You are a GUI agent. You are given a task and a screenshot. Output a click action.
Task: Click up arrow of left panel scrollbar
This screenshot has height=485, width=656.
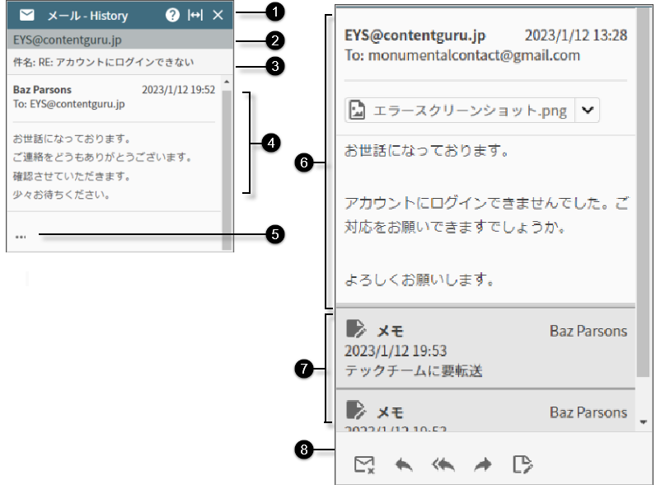click(227, 82)
